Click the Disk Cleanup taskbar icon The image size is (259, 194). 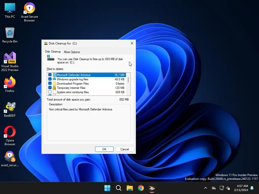click(152, 188)
